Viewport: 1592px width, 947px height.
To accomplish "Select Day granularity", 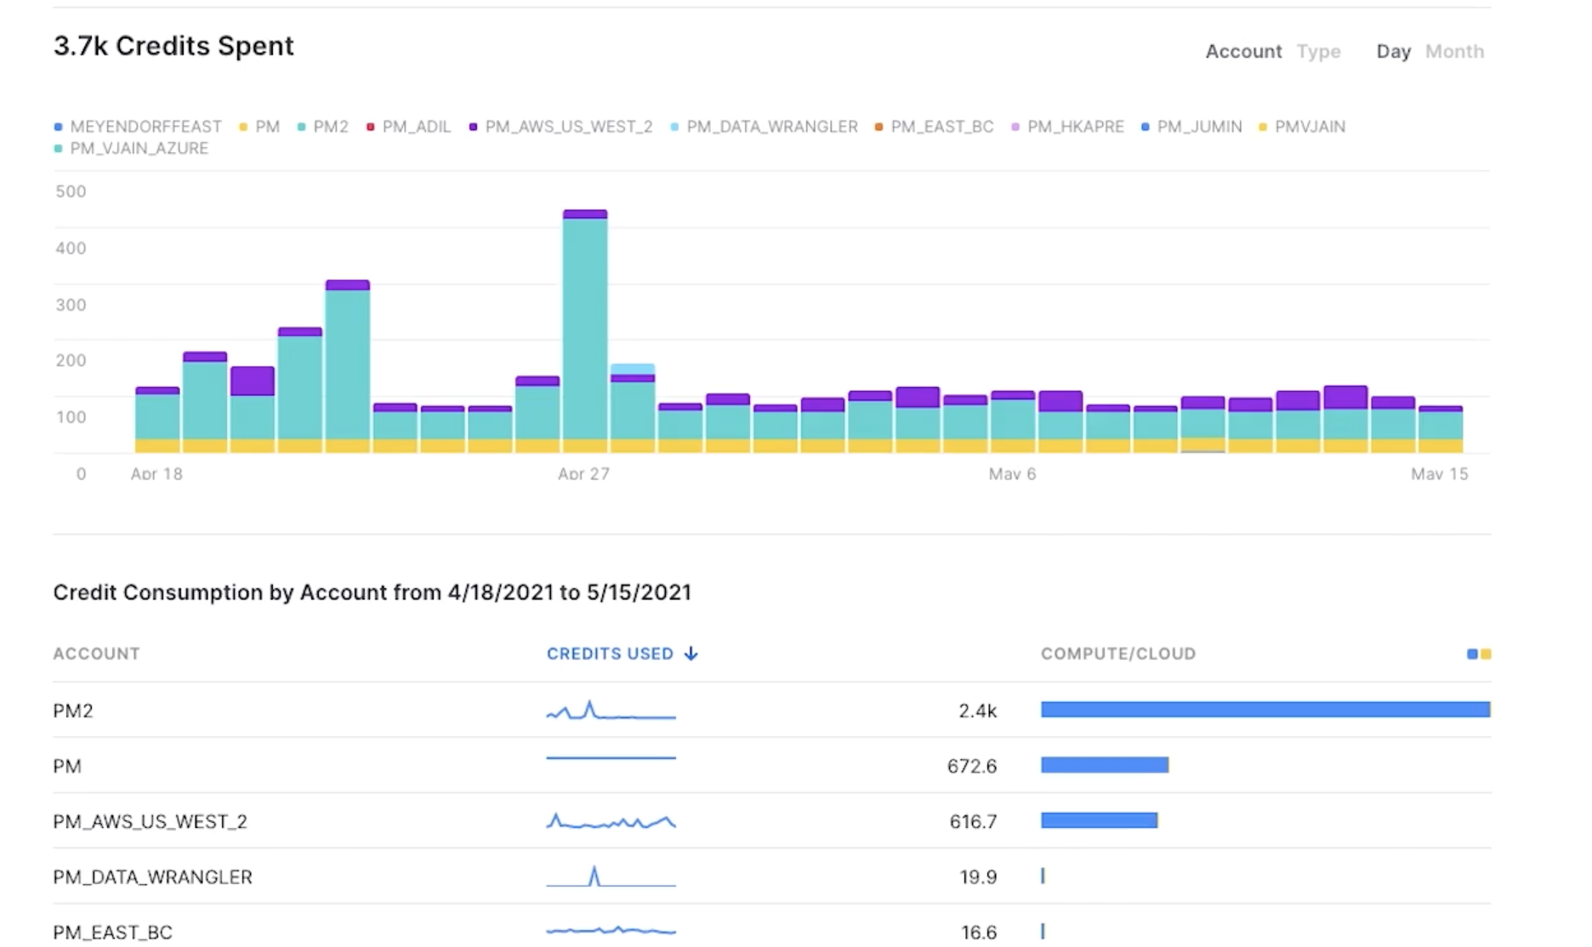I will point(1393,52).
